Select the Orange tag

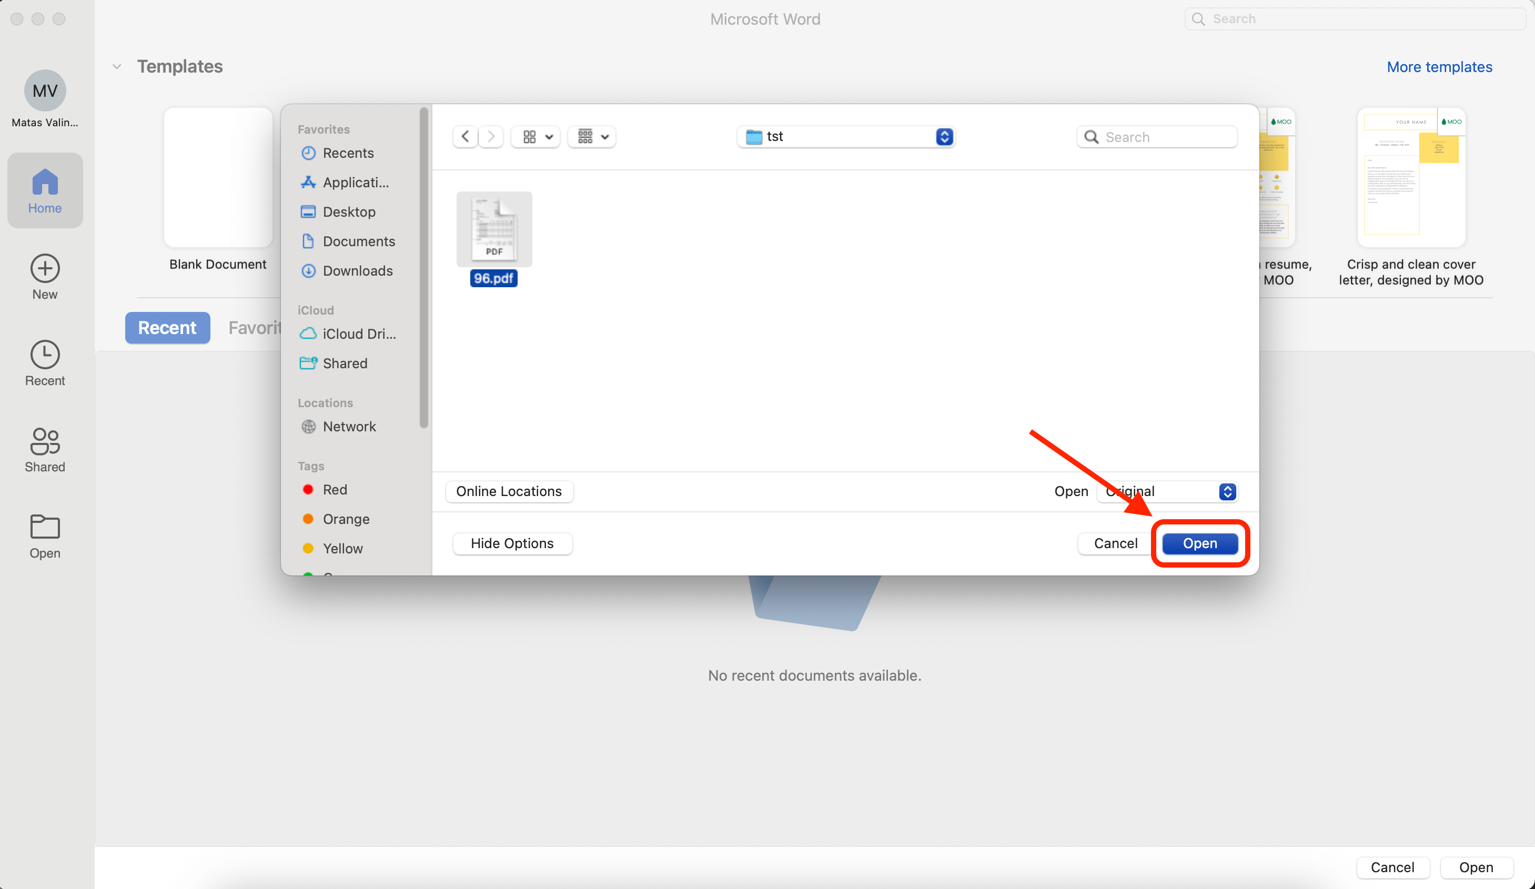(x=346, y=519)
